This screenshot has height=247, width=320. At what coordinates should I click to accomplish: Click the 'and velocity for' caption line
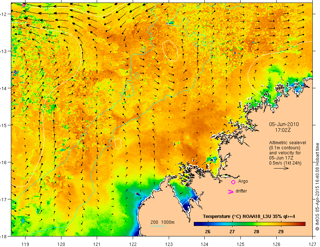[285, 153]
